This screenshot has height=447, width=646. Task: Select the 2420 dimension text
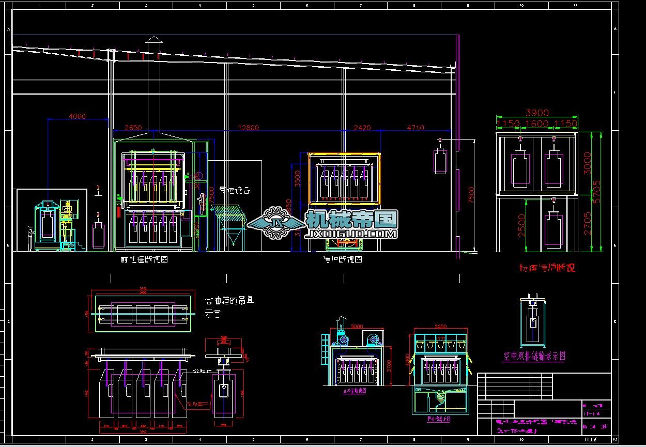point(362,128)
